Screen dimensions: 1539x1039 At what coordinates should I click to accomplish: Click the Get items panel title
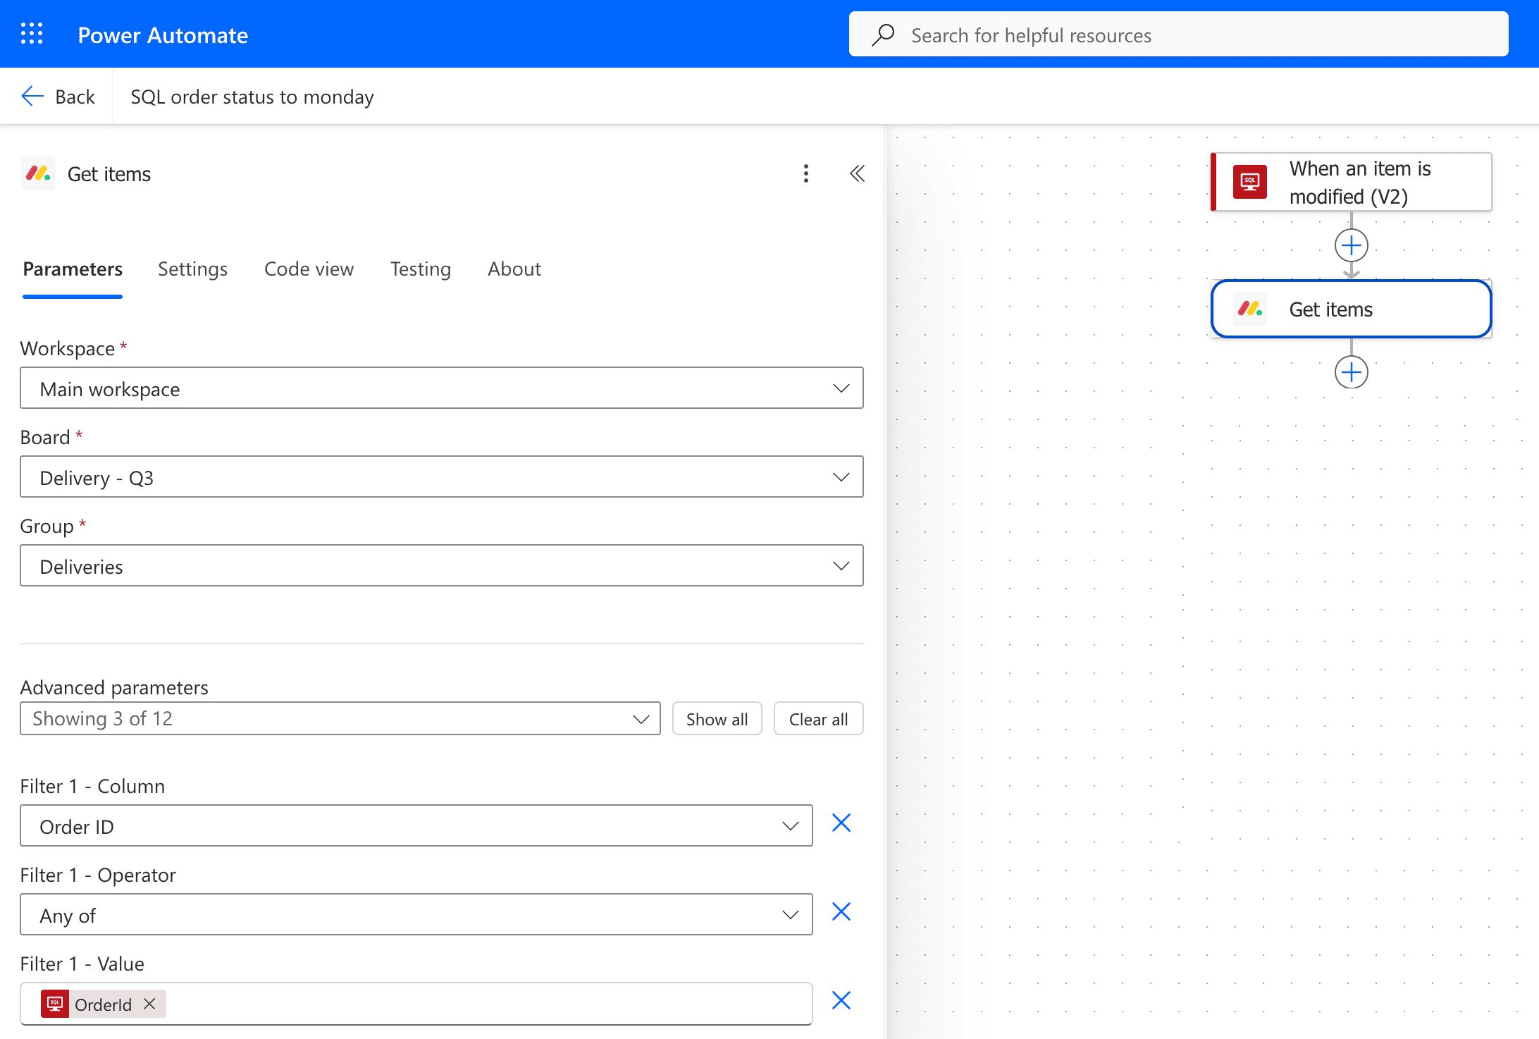(109, 174)
